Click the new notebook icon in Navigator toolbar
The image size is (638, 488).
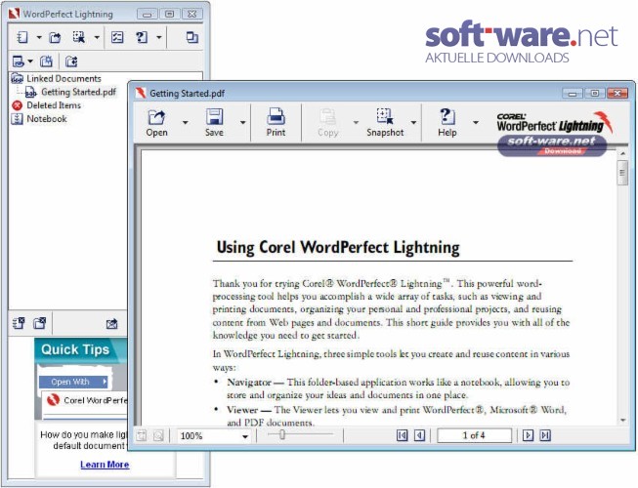pos(21,37)
